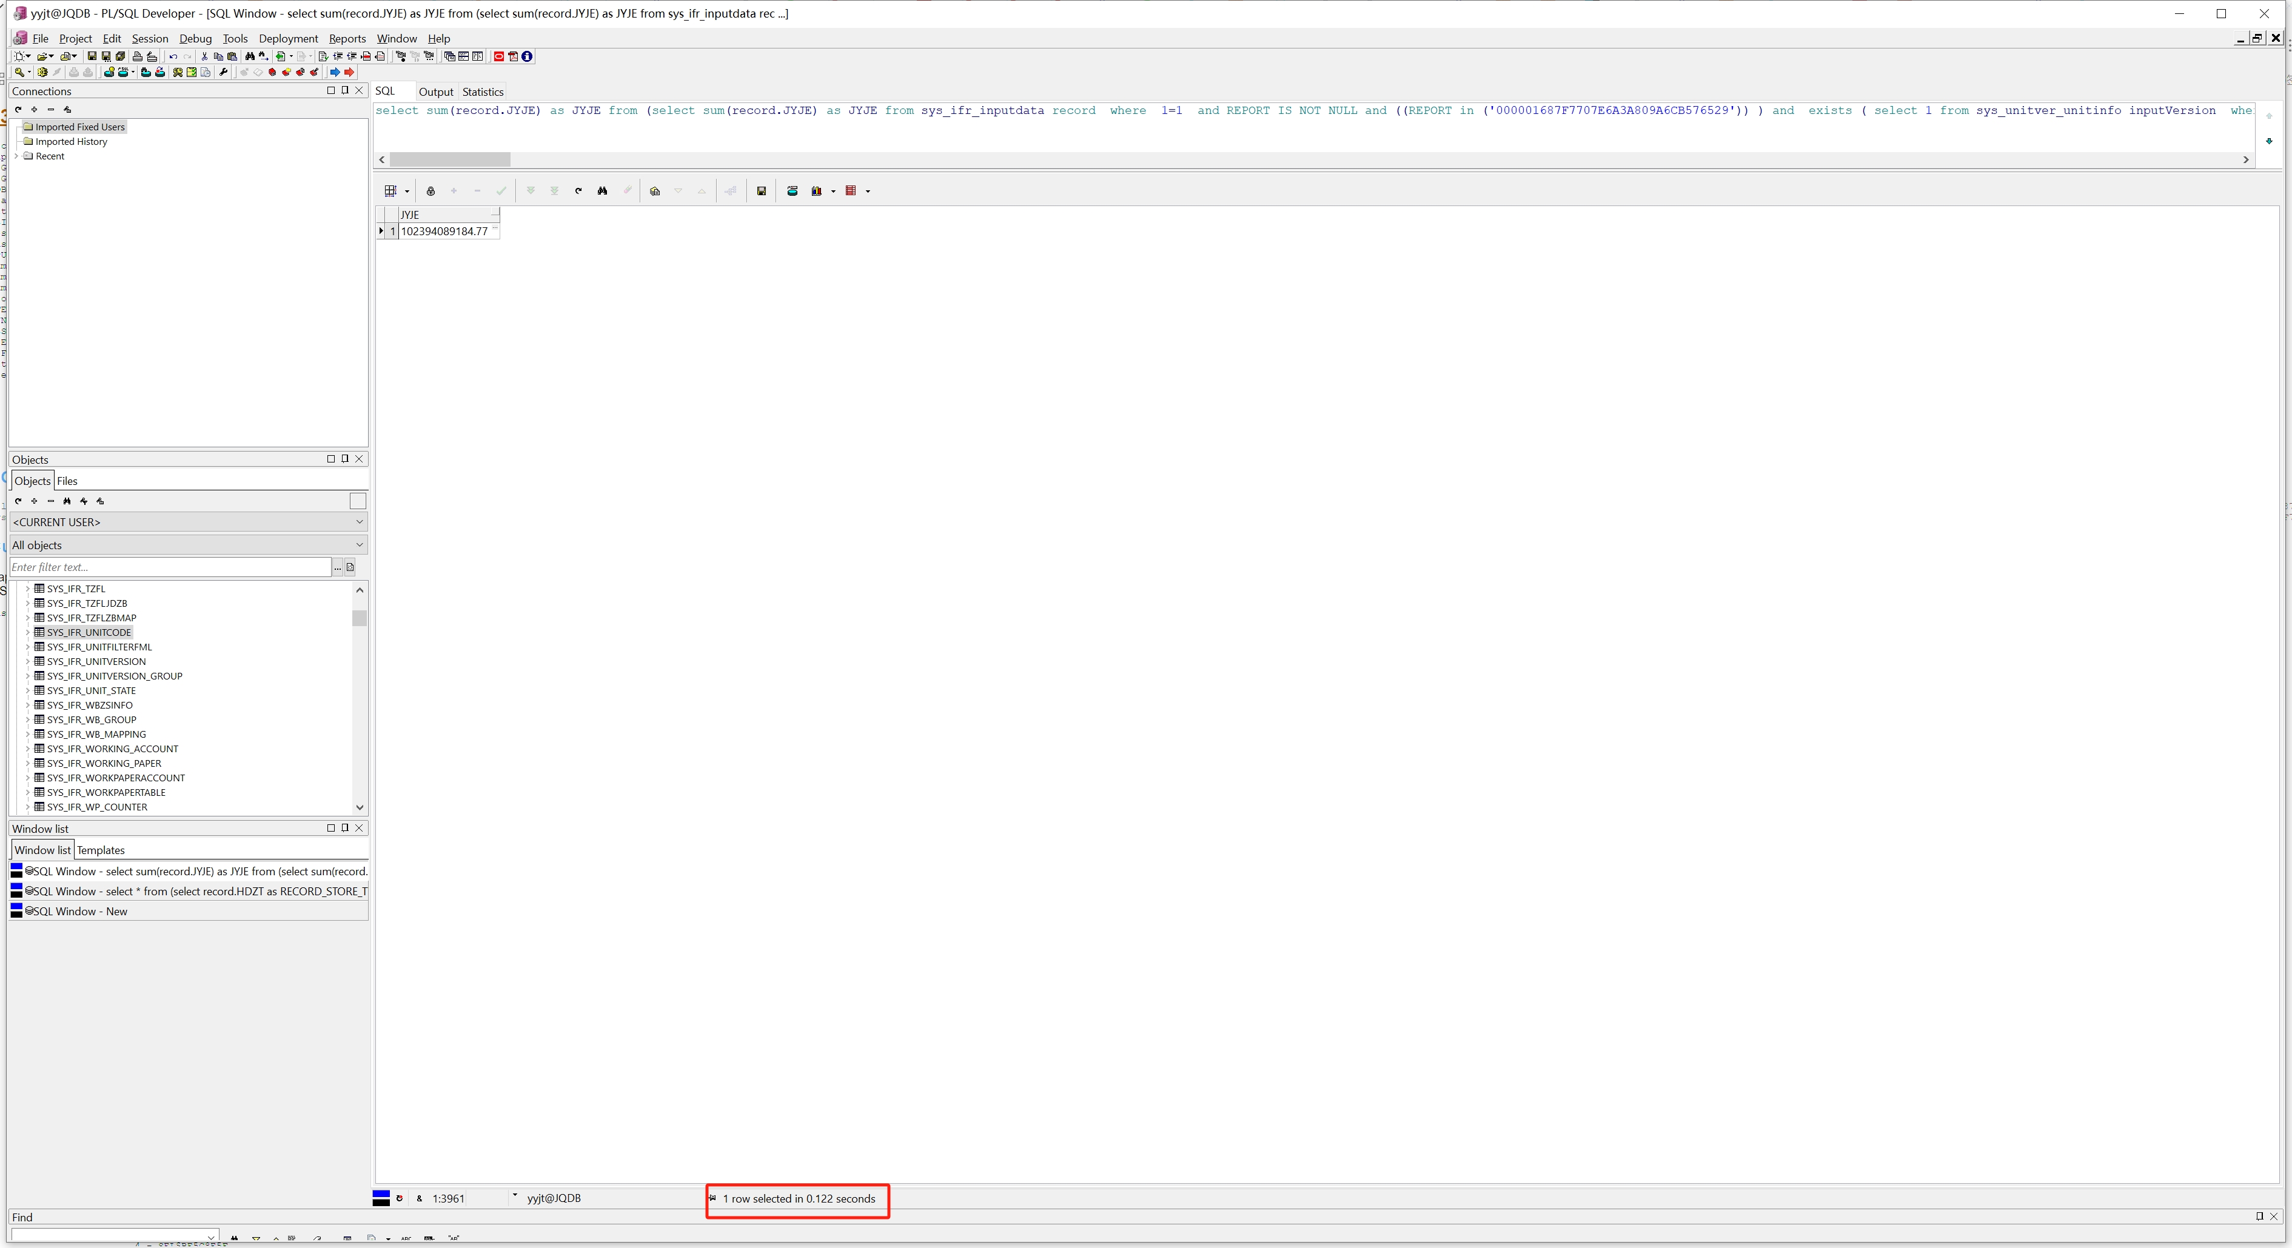Switch to the Statistics tab

482,92
